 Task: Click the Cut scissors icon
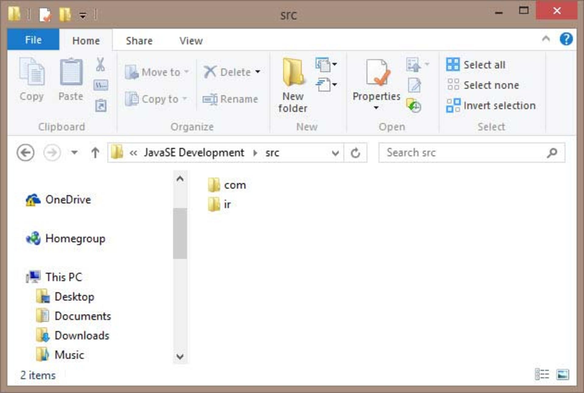tap(100, 64)
